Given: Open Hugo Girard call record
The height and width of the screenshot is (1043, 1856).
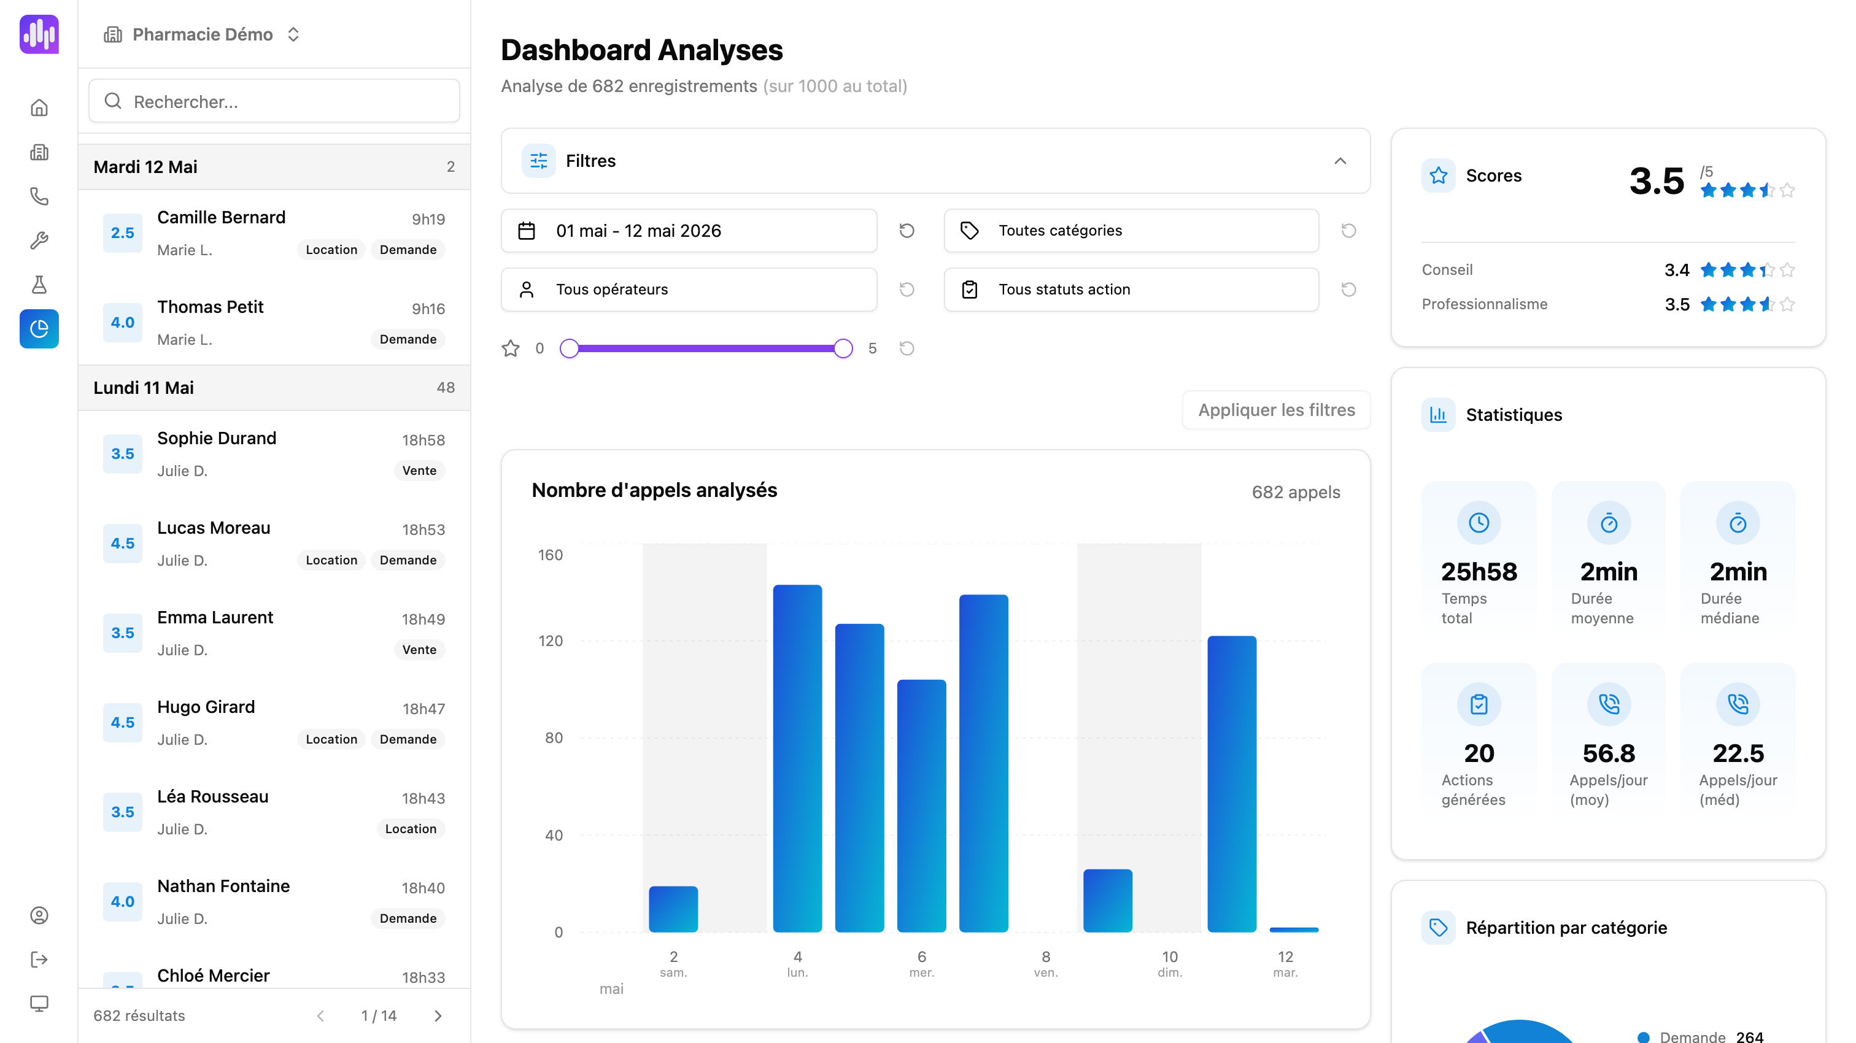Looking at the screenshot, I should pyautogui.click(x=274, y=723).
